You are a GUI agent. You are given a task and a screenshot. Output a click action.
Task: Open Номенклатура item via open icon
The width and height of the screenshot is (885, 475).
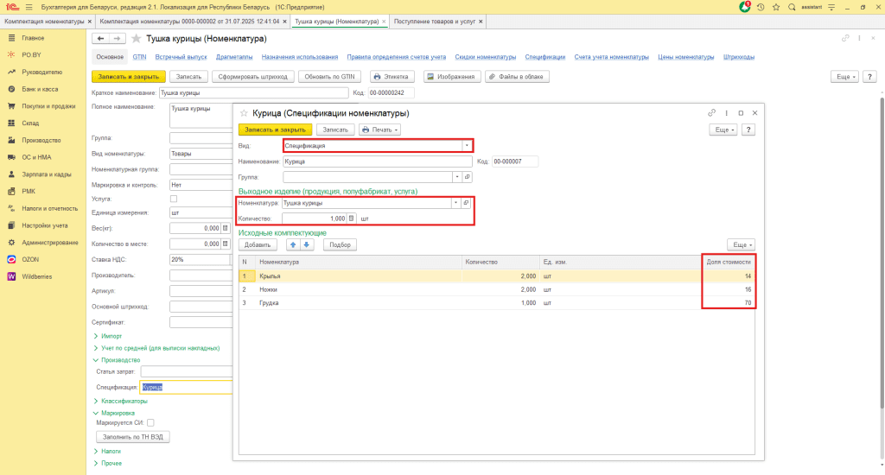(466, 203)
